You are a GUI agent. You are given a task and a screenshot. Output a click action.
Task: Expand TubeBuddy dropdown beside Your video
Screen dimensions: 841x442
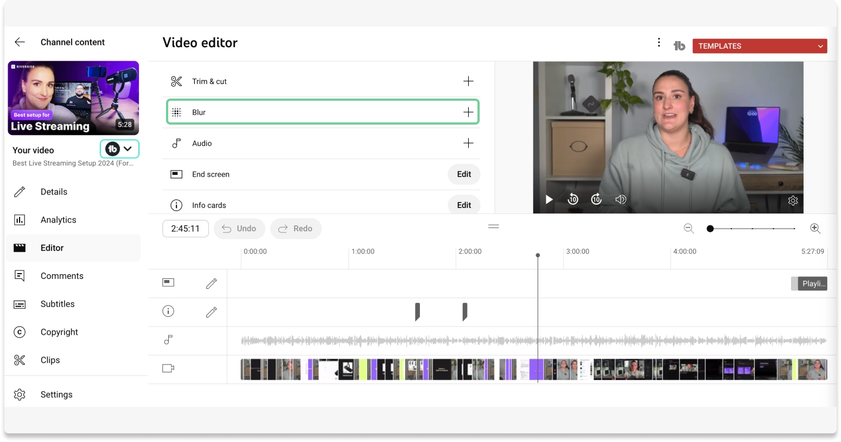click(119, 149)
